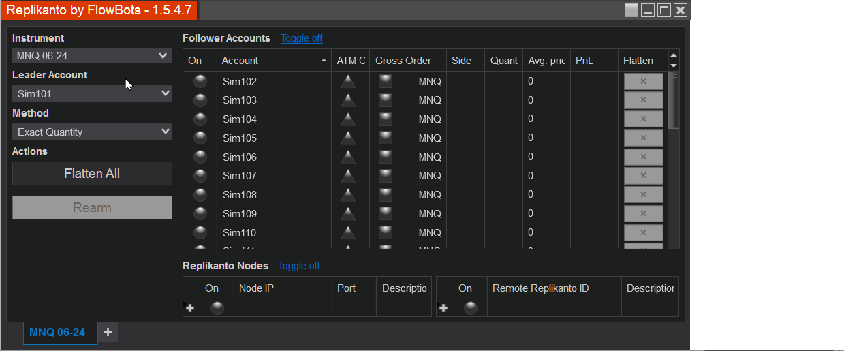Click Toggle off link for Follower Accounts
The width and height of the screenshot is (844, 351).
coord(302,38)
